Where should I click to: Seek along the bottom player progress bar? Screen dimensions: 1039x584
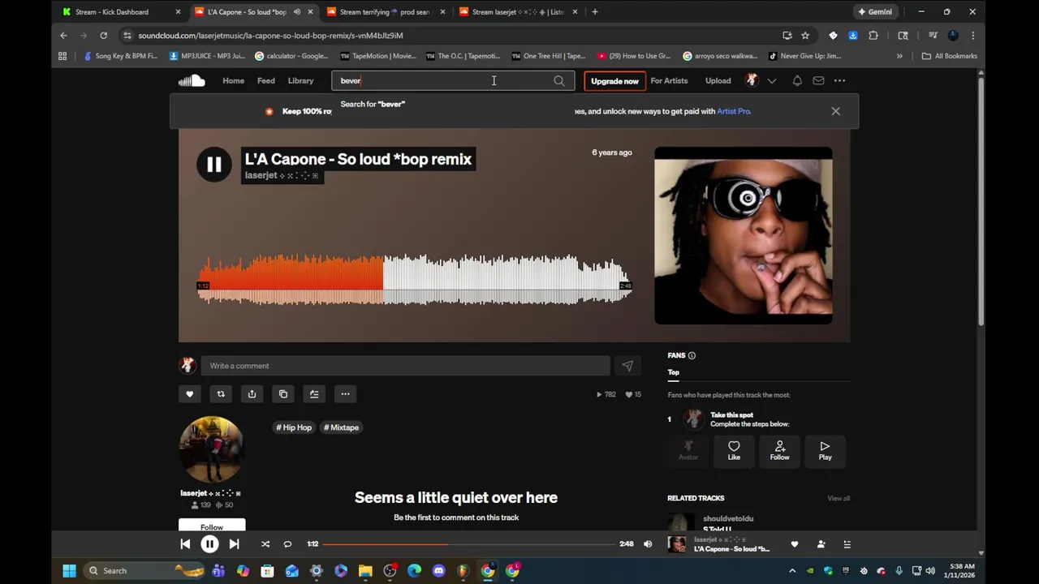469,544
